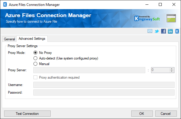181x119 pixels.
Task: Click the KingswaySoft K icon beside LinkedIn
Action: [177, 31]
